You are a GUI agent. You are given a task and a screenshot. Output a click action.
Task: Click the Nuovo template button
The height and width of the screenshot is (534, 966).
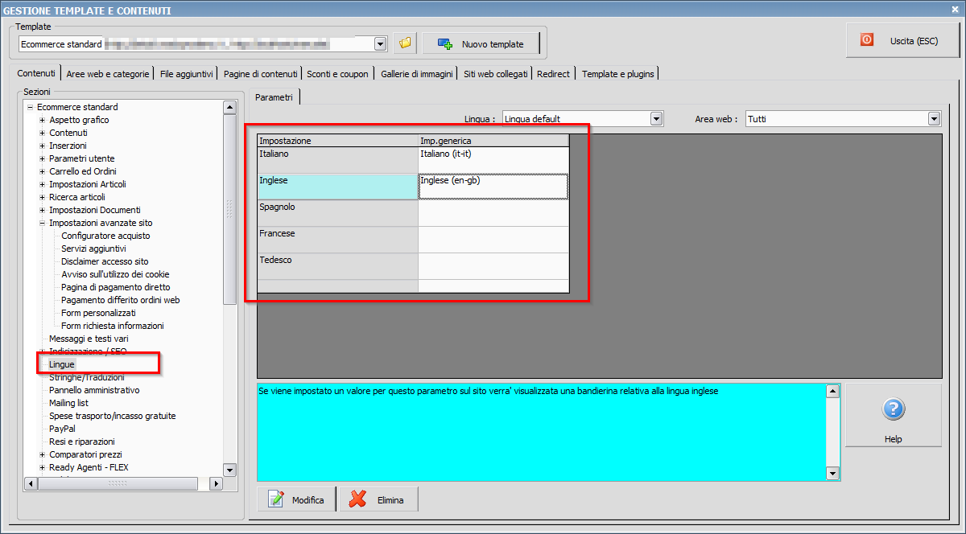pos(481,43)
